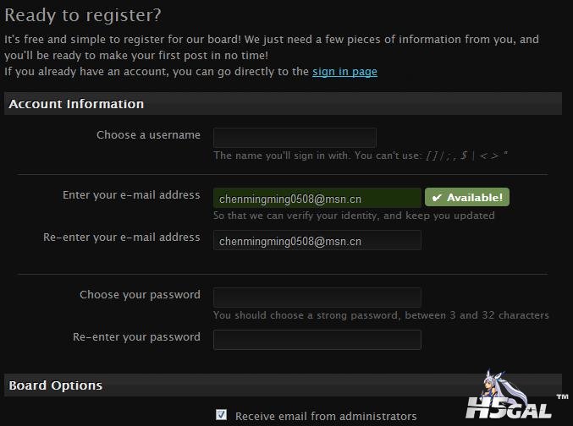
Task: Click the Choose your password label
Action: (140, 295)
